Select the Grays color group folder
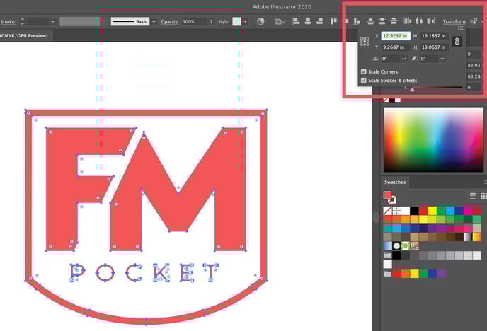This screenshot has width=487, height=331. tap(387, 255)
